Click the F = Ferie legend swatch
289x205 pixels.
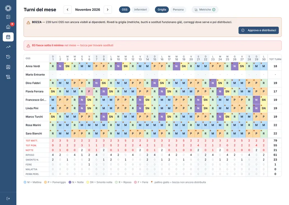(x=135, y=182)
